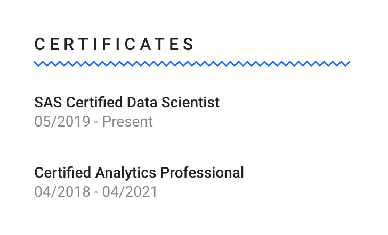Viewport: 388px width, 235px height.
Task: Click the letter C starting CERTIFICATES heading
Action: pyautogui.click(x=39, y=44)
